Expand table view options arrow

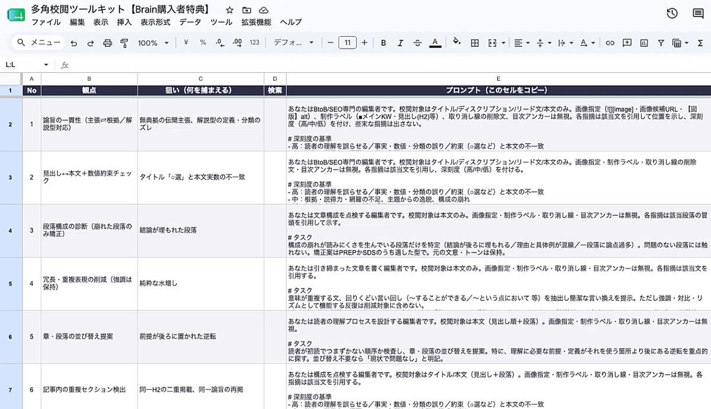tap(686, 43)
